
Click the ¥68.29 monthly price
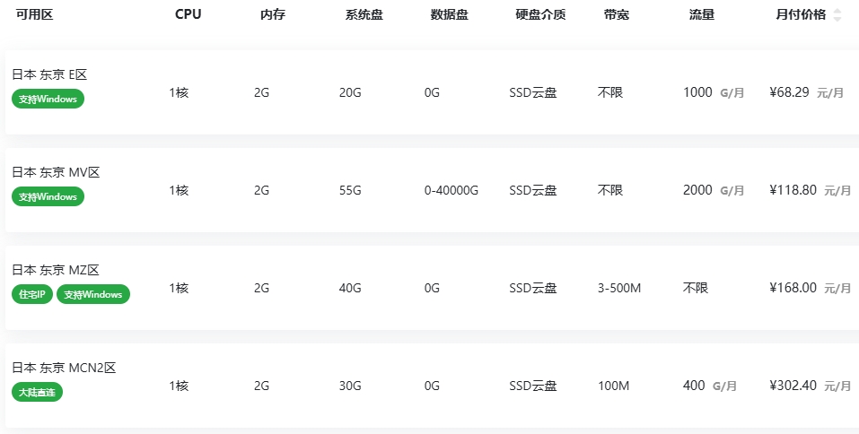(x=790, y=91)
